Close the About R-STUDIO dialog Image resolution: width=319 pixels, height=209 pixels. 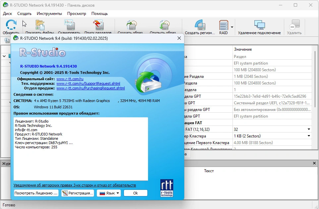pyautogui.click(x=179, y=38)
